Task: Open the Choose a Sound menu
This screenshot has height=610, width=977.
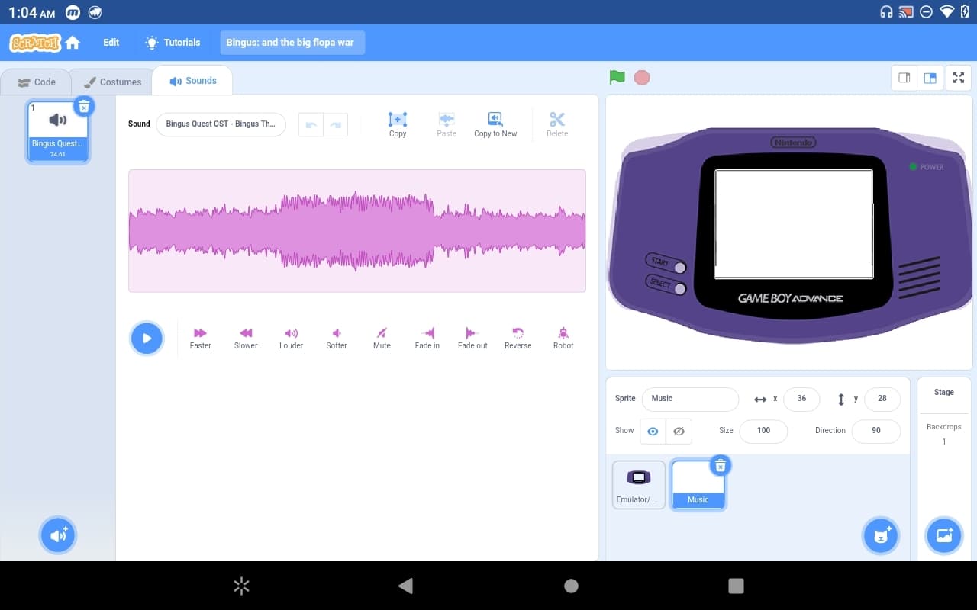Action: pyautogui.click(x=59, y=535)
